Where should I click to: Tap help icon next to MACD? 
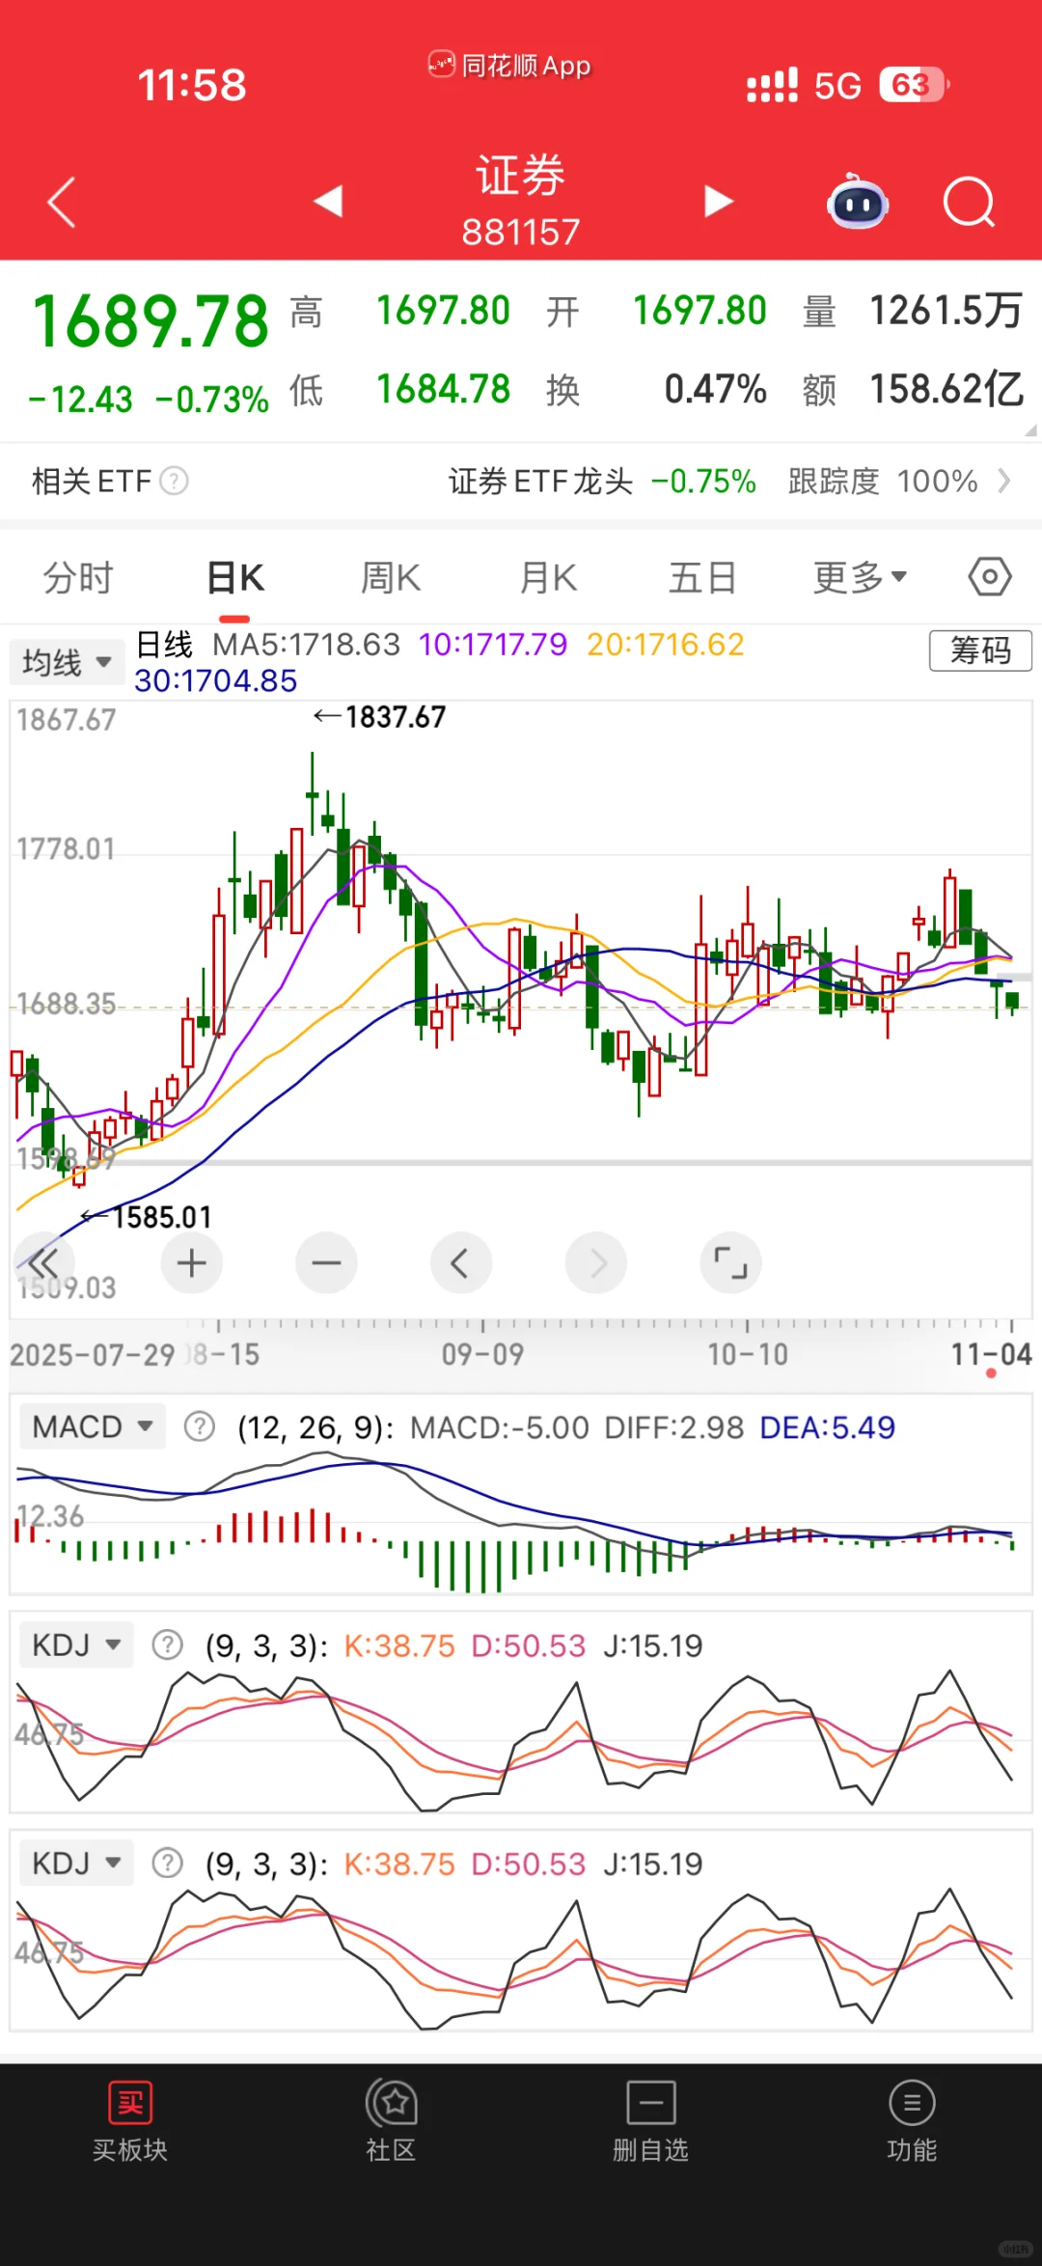click(200, 1426)
